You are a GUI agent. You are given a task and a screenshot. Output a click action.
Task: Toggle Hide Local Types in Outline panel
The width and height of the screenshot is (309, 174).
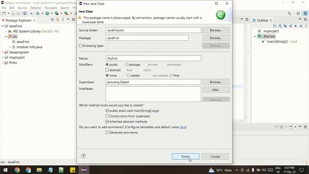301,26
